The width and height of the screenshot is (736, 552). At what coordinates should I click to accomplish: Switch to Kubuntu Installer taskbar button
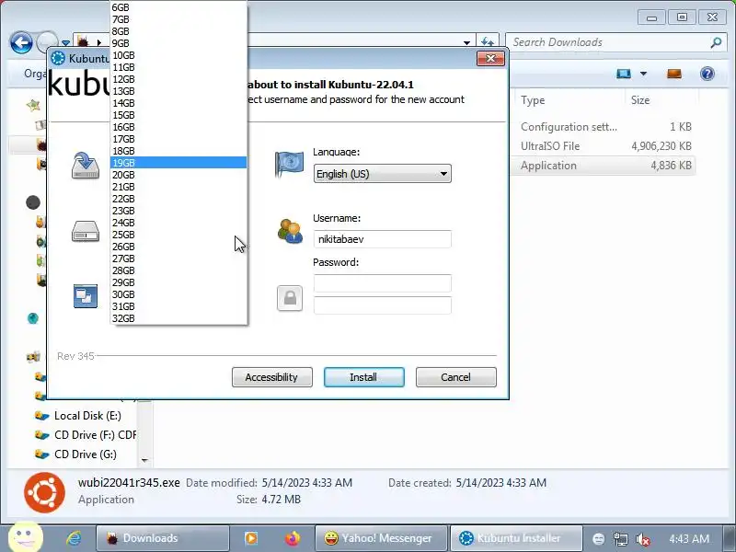pos(516,538)
